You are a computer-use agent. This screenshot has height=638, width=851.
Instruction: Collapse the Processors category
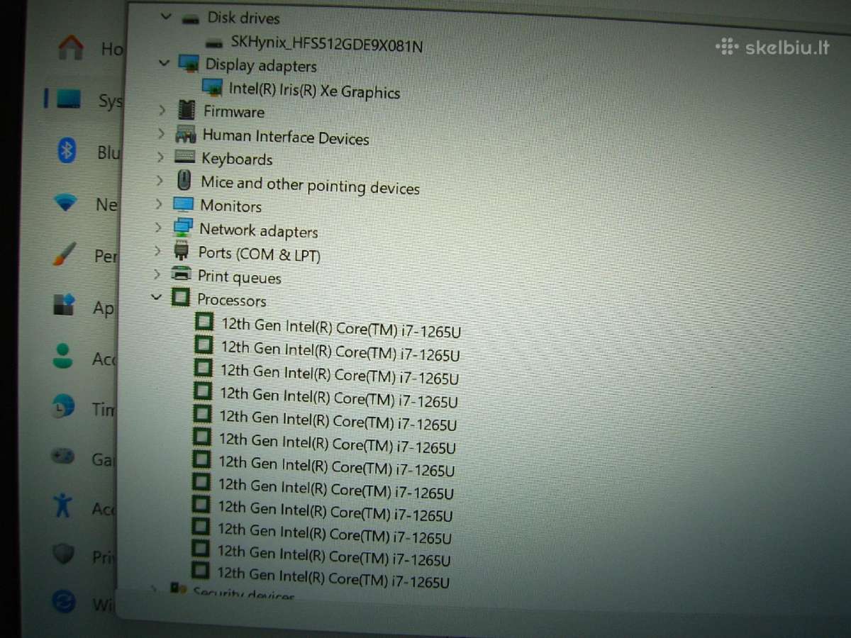157,297
